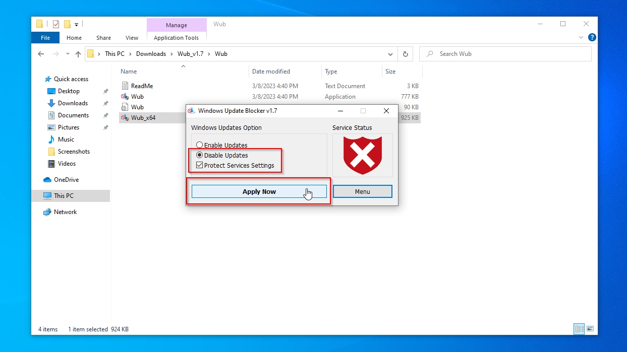The image size is (627, 352).
Task: Select the ReadMe text file
Action: [142, 86]
